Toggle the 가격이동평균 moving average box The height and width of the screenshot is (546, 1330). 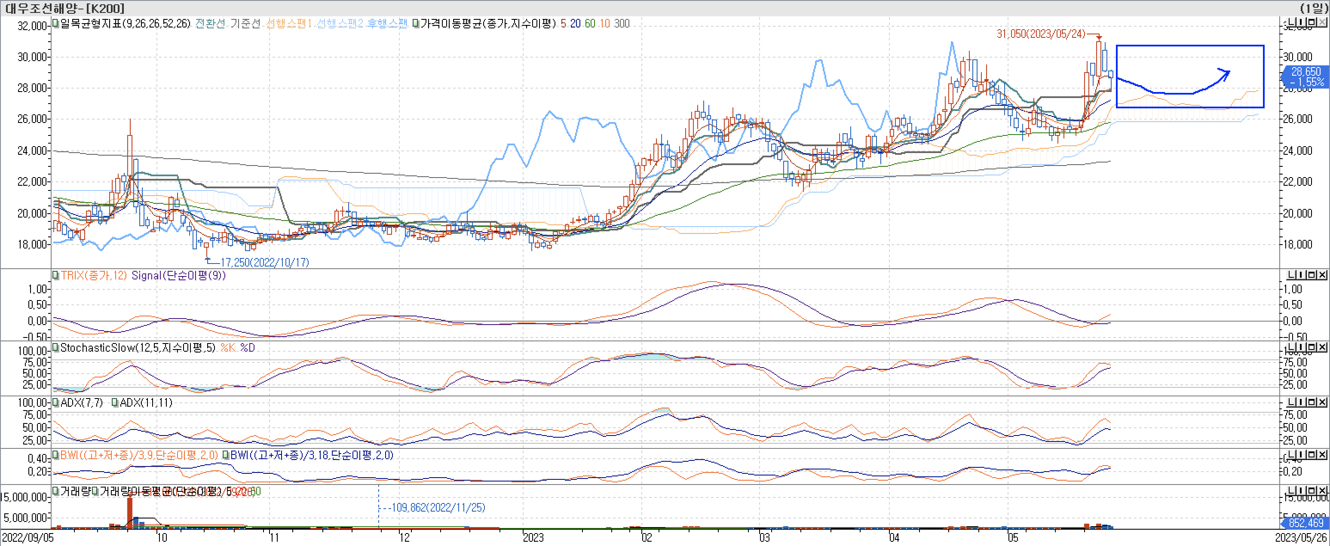tap(416, 23)
